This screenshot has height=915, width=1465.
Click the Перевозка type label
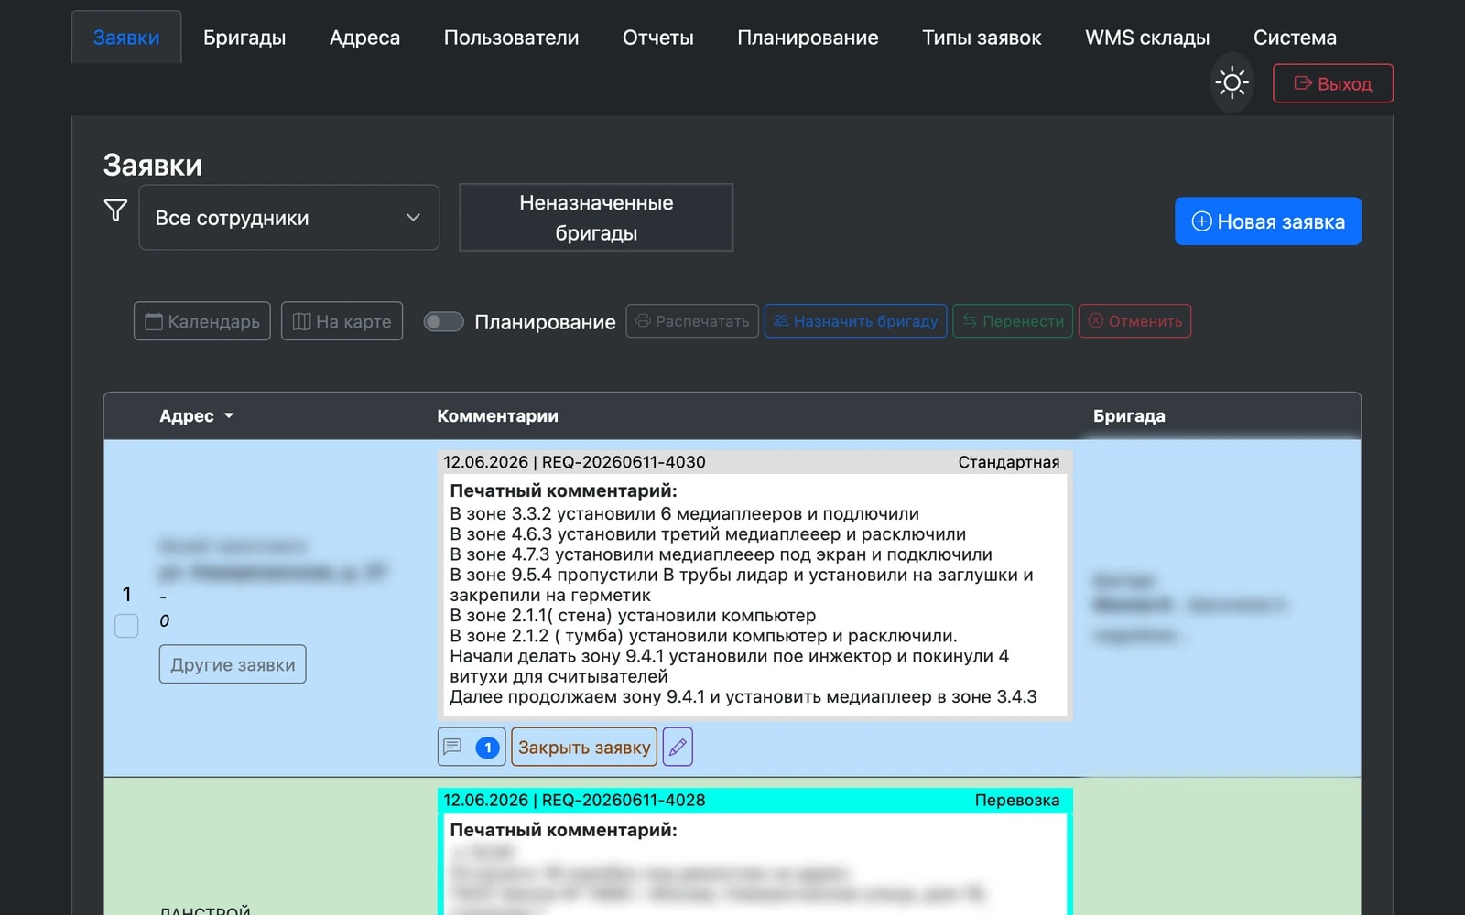click(x=1017, y=800)
